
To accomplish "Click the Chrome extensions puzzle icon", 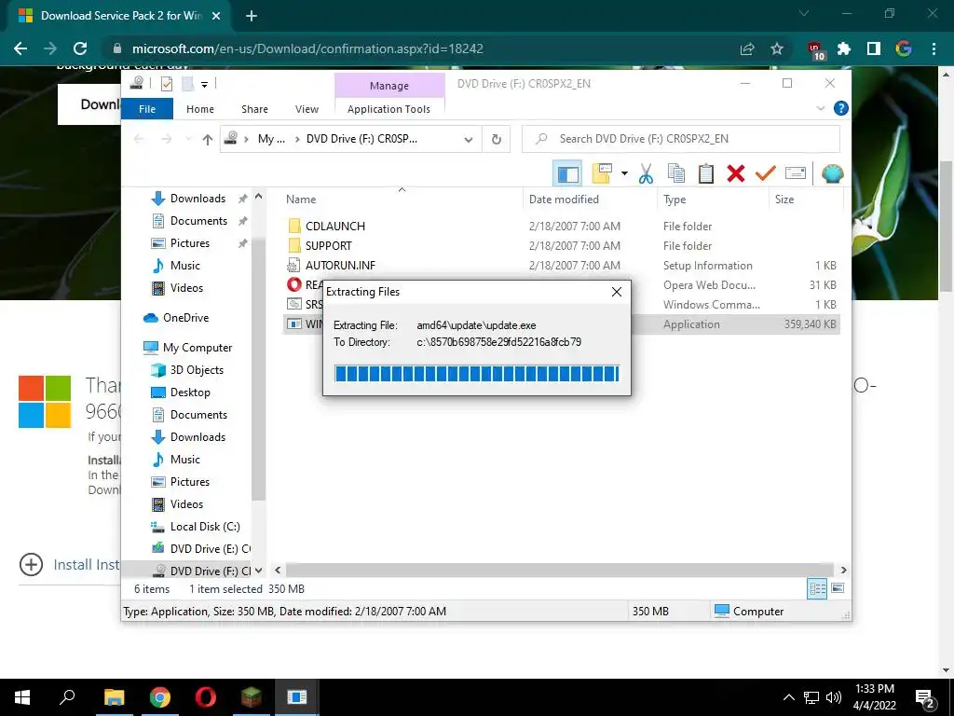I will click(x=844, y=48).
